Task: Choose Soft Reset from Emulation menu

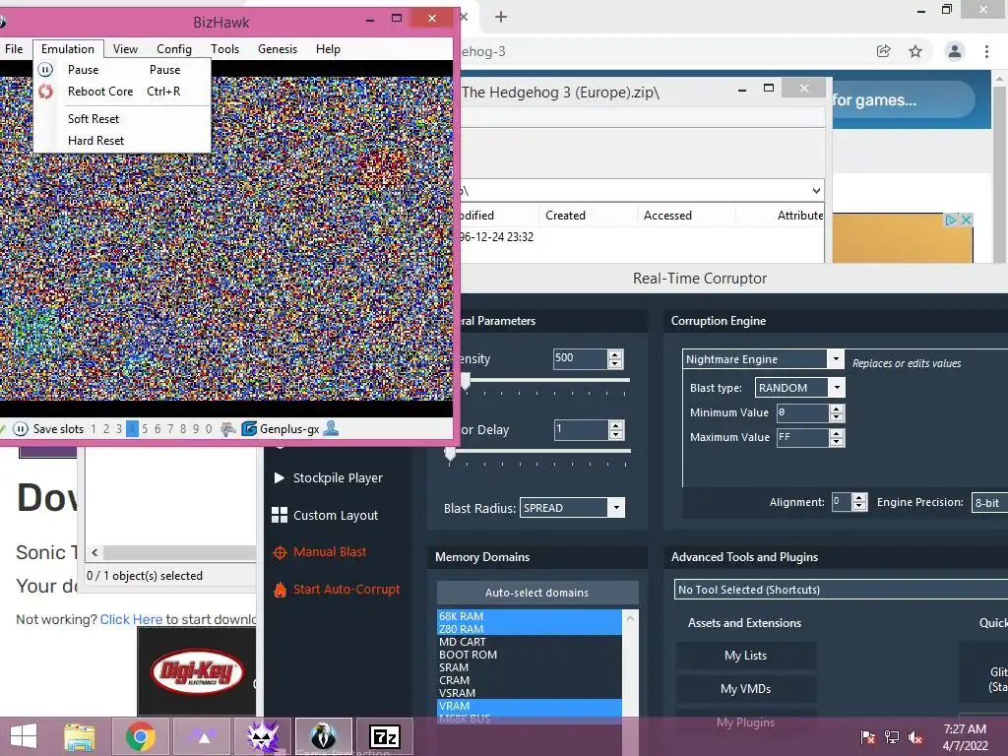Action: [122, 119]
